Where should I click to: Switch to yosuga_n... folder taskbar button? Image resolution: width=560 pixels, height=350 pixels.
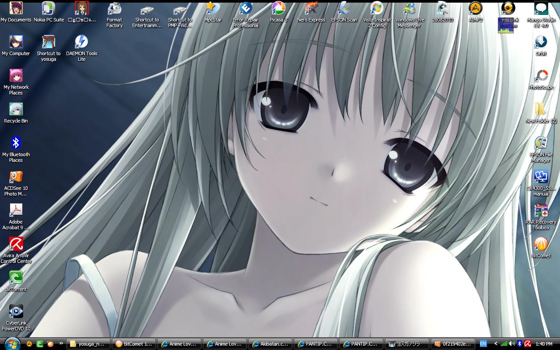(88, 344)
